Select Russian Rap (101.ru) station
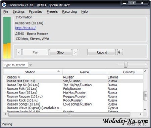Image resolution: width=151 pixels, height=128 pixels. pyautogui.click(x=22, y=92)
